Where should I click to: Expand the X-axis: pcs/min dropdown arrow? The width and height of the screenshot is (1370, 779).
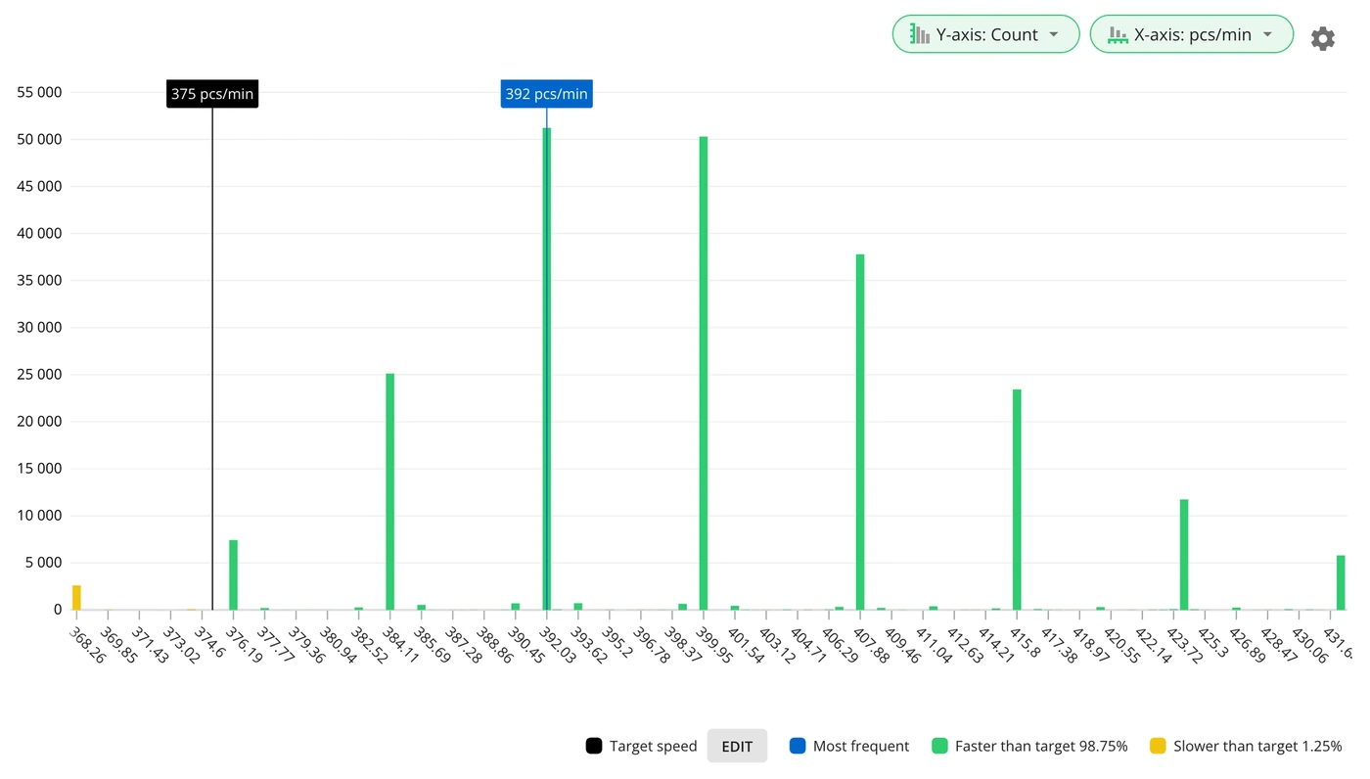1267,34
